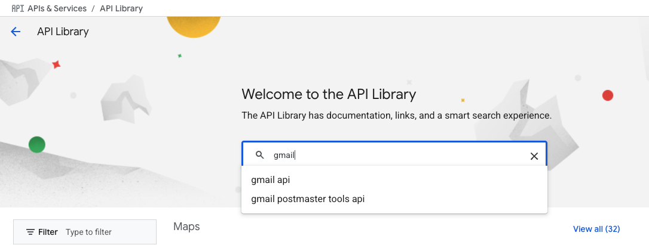Click the API logo icon in breadcrumb

[x=17, y=8]
